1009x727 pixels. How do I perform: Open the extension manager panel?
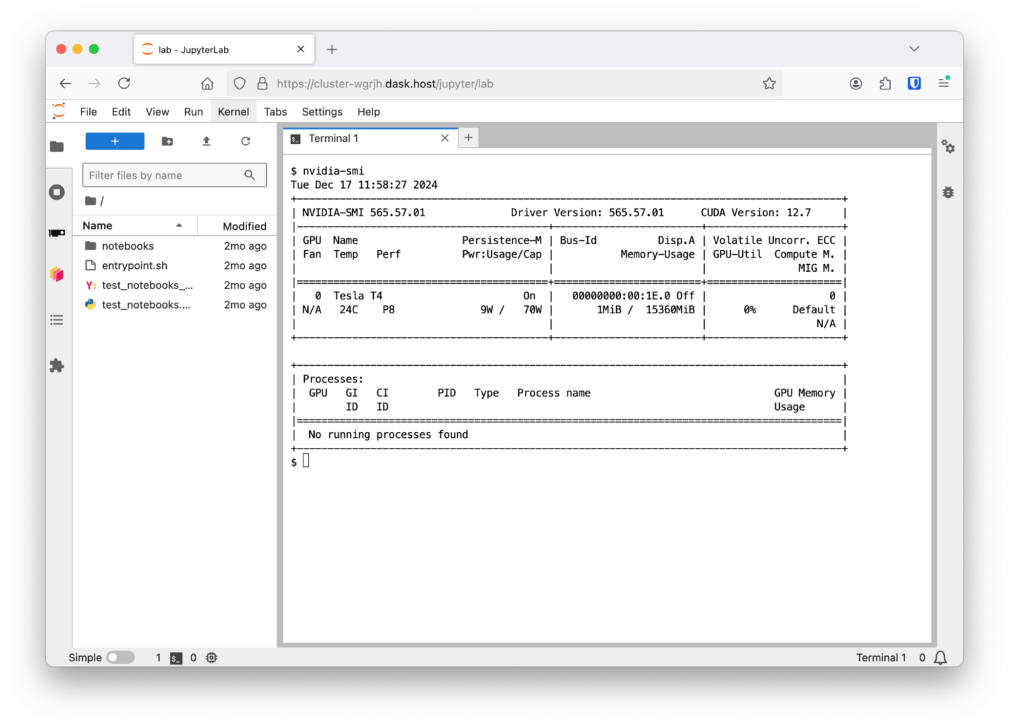[x=57, y=366]
